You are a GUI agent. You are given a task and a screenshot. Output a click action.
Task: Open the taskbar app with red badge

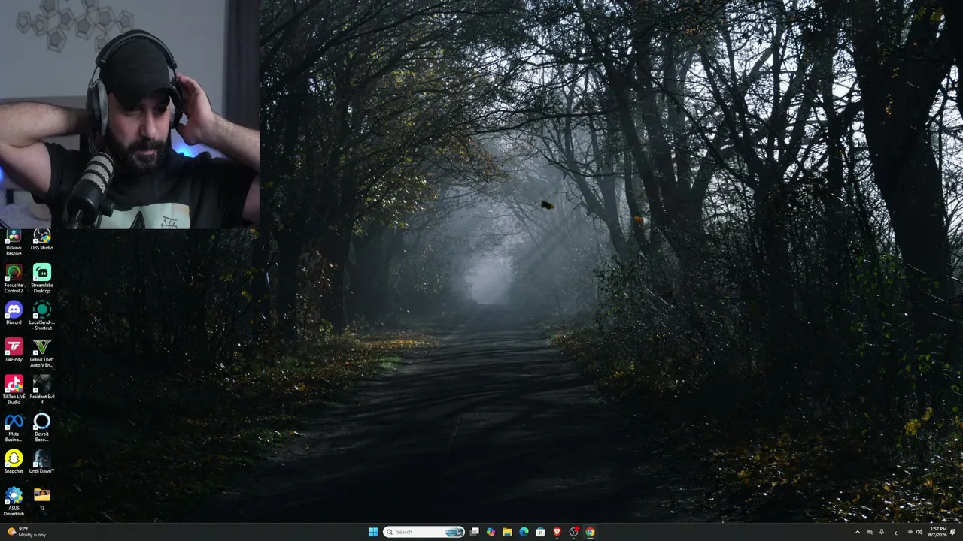pos(573,532)
